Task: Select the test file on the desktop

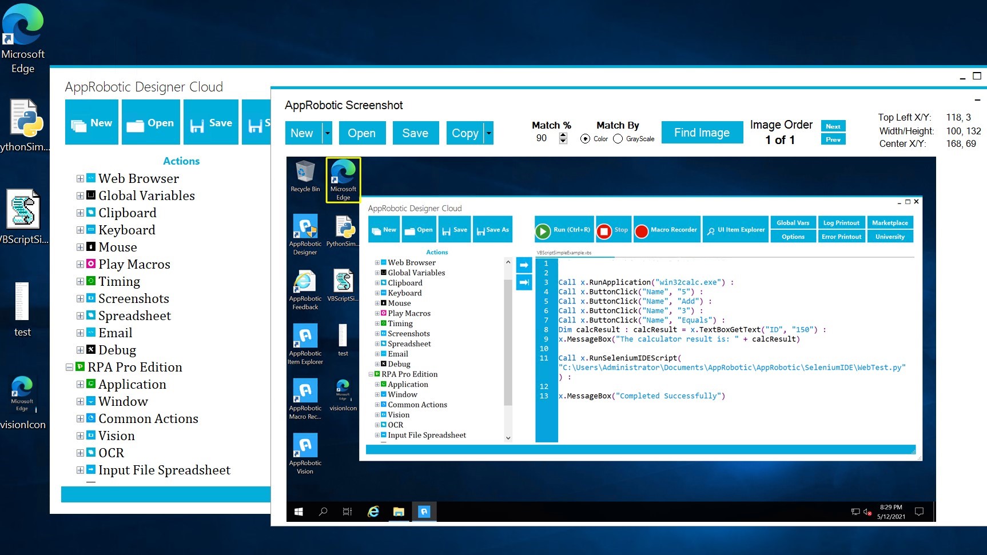Action: 22,309
